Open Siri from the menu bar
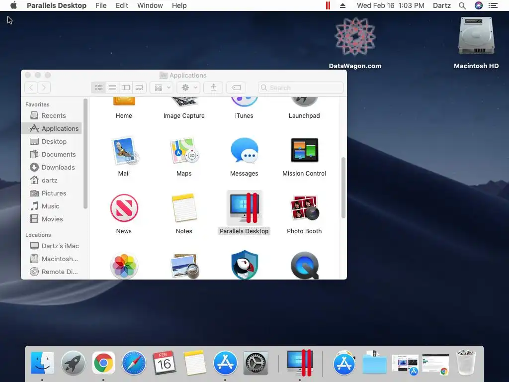 [x=479, y=5]
